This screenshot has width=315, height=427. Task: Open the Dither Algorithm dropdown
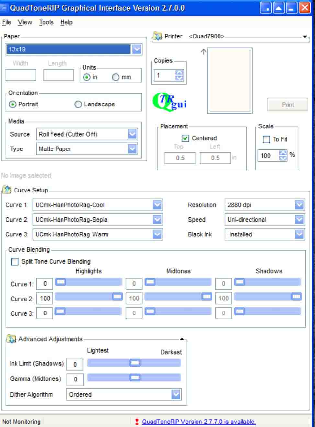click(176, 394)
